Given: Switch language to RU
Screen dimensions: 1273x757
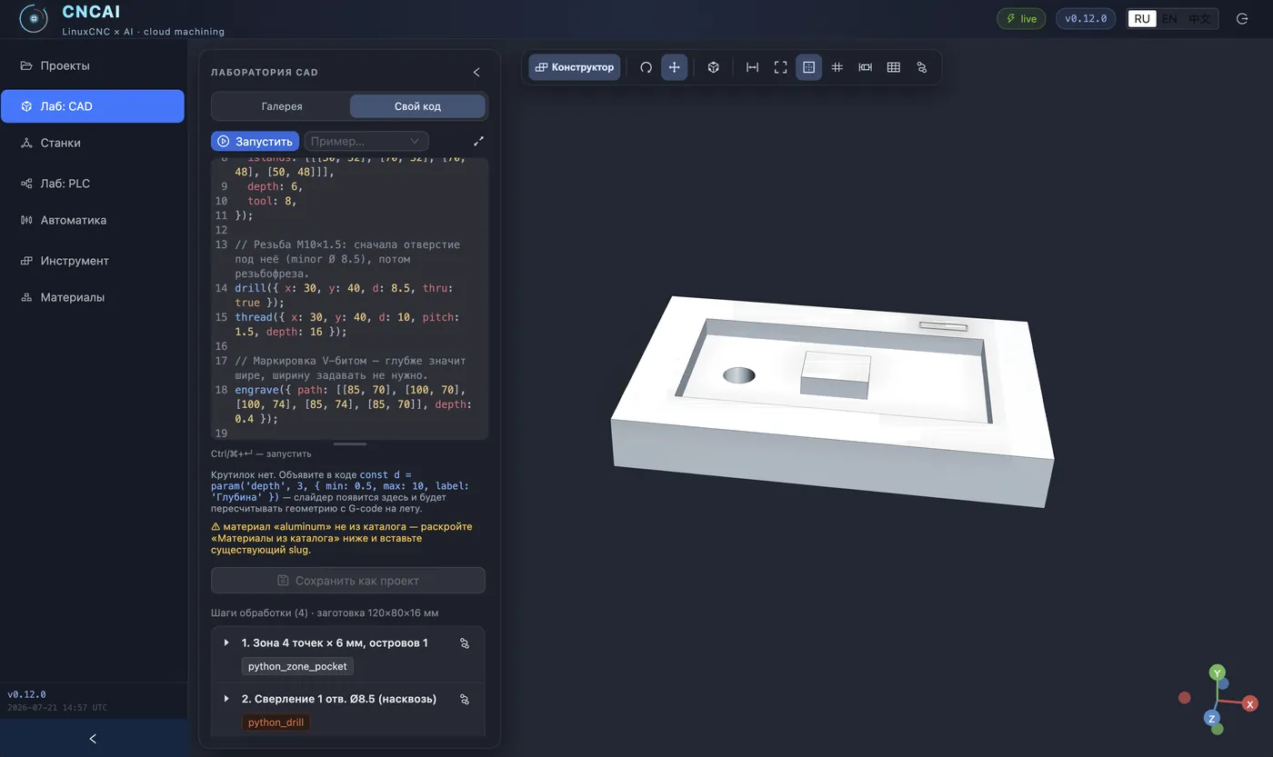Looking at the screenshot, I should pos(1142,18).
